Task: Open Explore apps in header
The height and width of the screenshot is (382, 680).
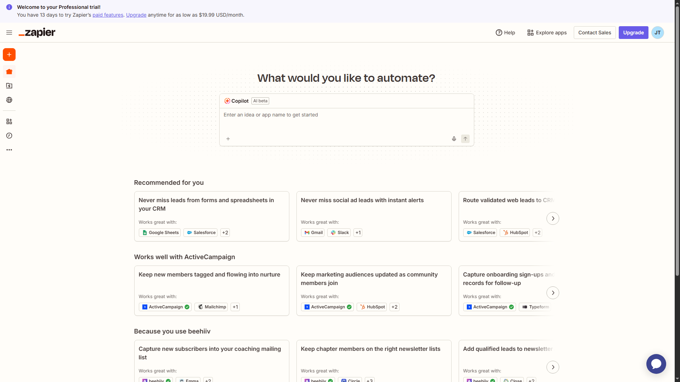Action: 547,33
